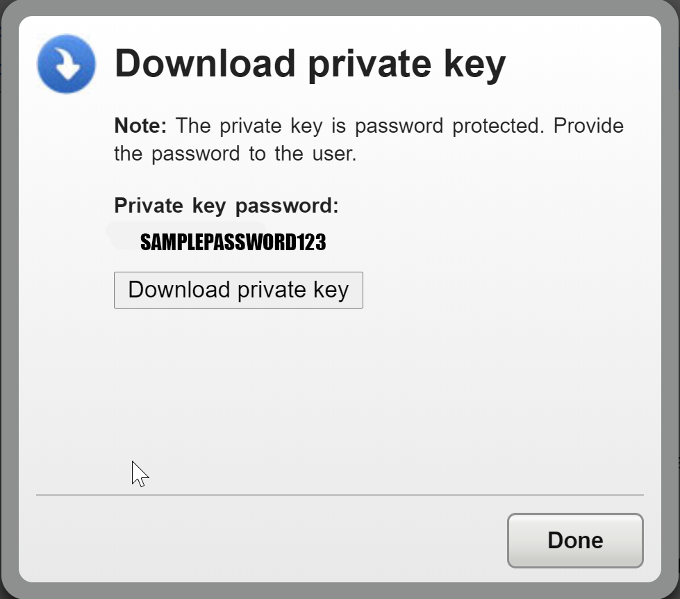Click the blue download arrow icon
The image size is (680, 599).
pyautogui.click(x=67, y=64)
